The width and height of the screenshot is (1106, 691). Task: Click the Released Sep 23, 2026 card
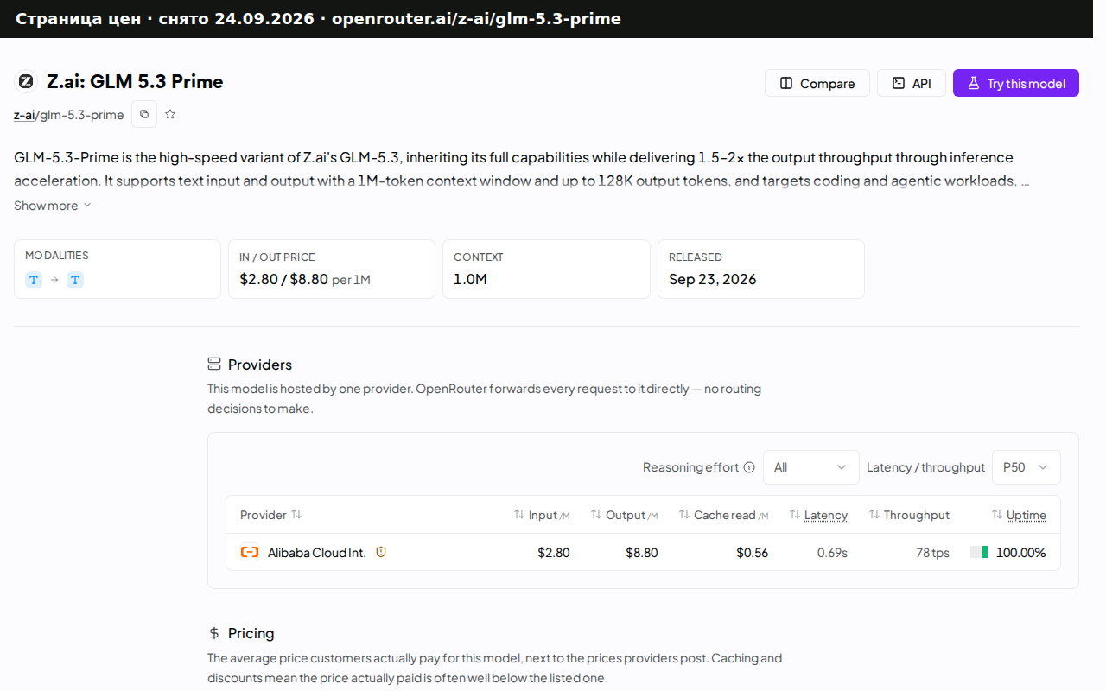[x=761, y=269]
